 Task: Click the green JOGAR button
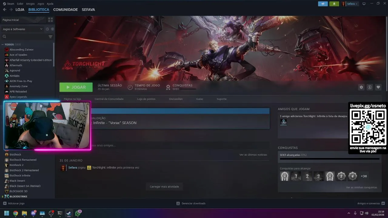[76, 87]
